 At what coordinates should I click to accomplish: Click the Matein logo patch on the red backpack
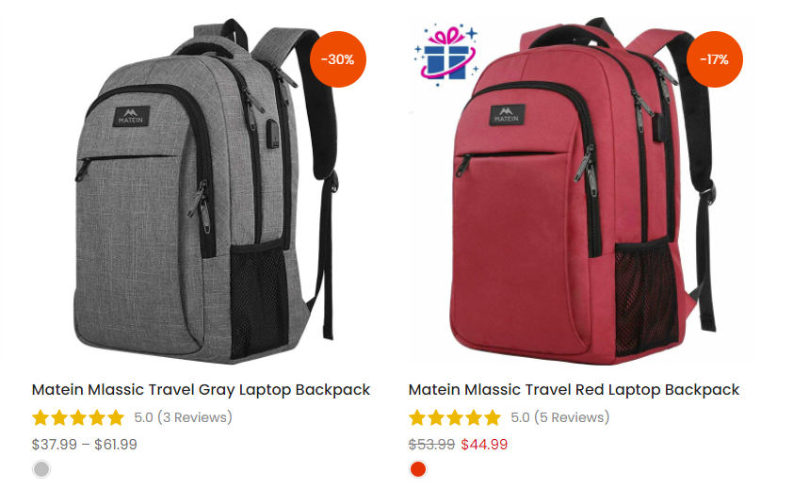click(x=507, y=115)
